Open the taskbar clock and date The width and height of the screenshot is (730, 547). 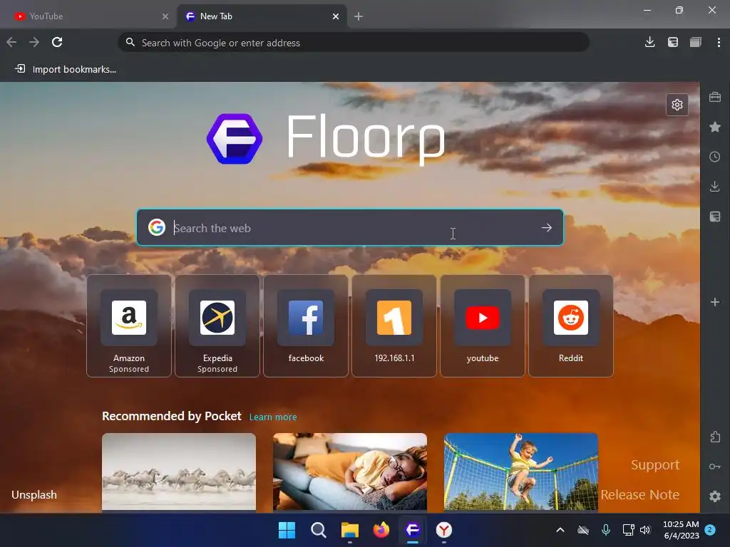pyautogui.click(x=681, y=530)
